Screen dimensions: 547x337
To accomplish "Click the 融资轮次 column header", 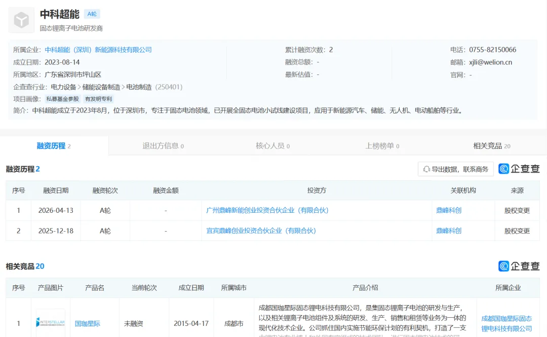I will [x=105, y=191].
